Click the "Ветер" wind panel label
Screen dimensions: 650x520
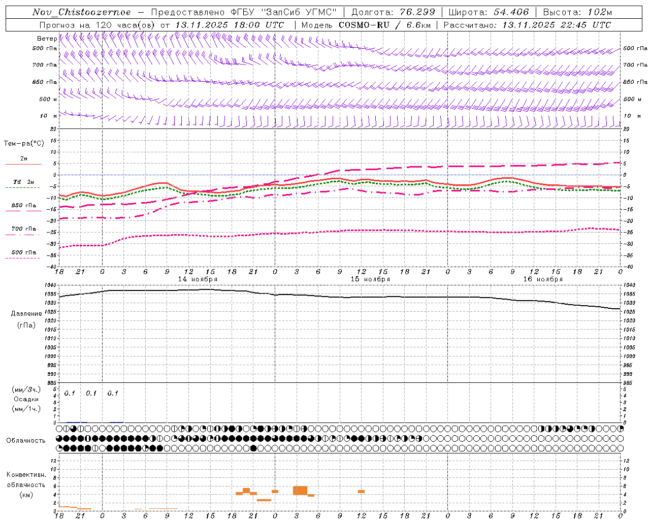click(47, 39)
